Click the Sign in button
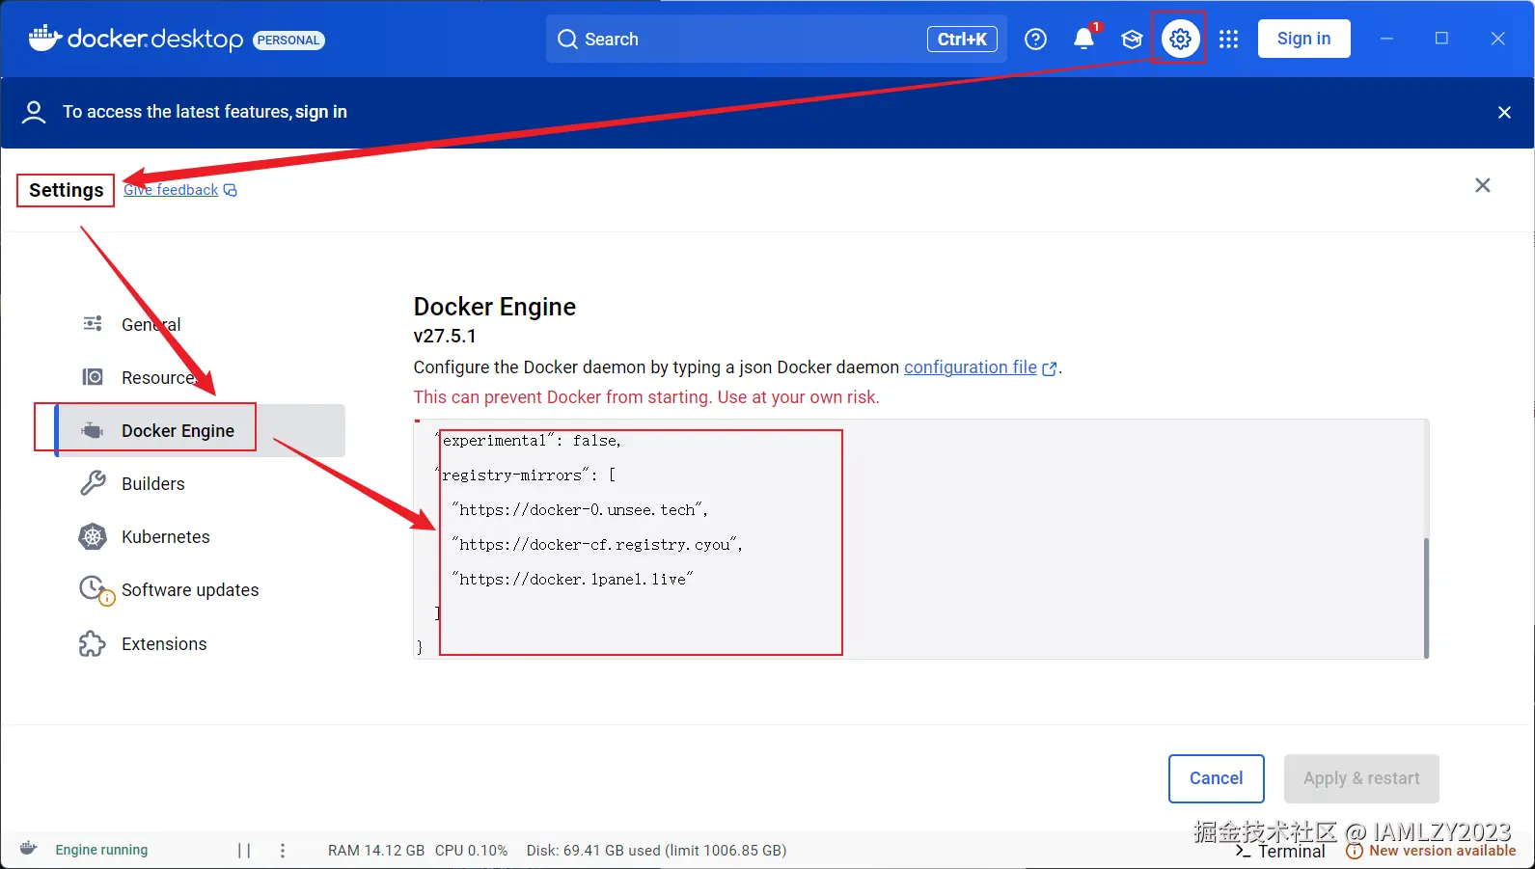Viewport: 1535px width, 869px height. pyautogui.click(x=1303, y=39)
